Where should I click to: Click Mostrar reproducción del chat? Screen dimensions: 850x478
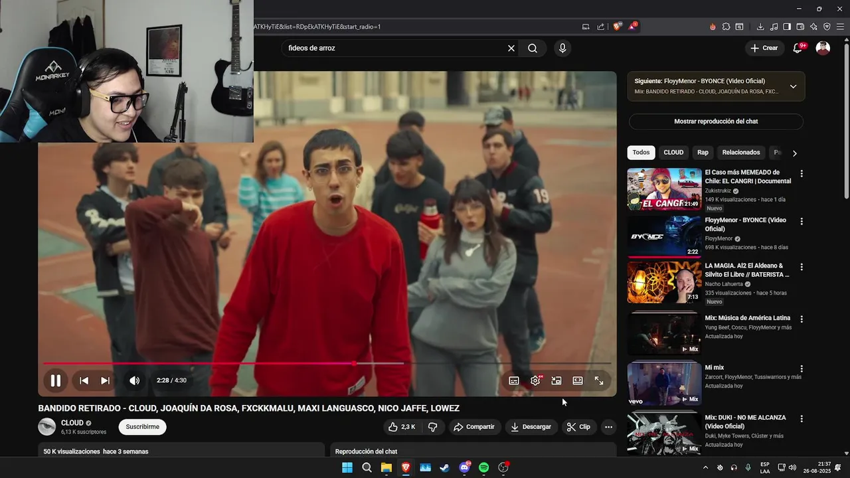[716, 121]
